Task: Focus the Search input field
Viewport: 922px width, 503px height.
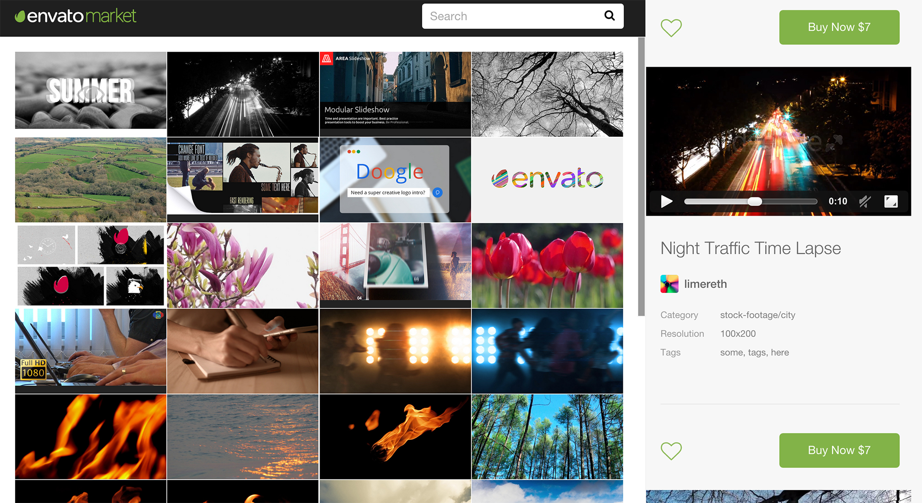Action: point(523,16)
